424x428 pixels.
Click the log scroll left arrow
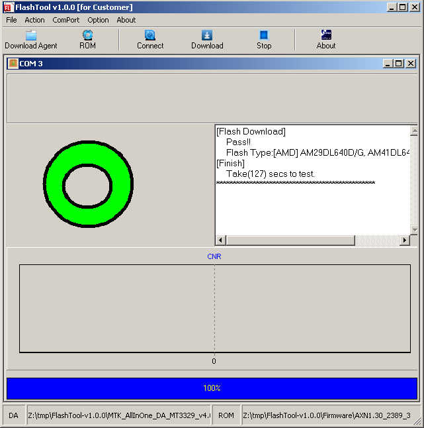(x=221, y=241)
